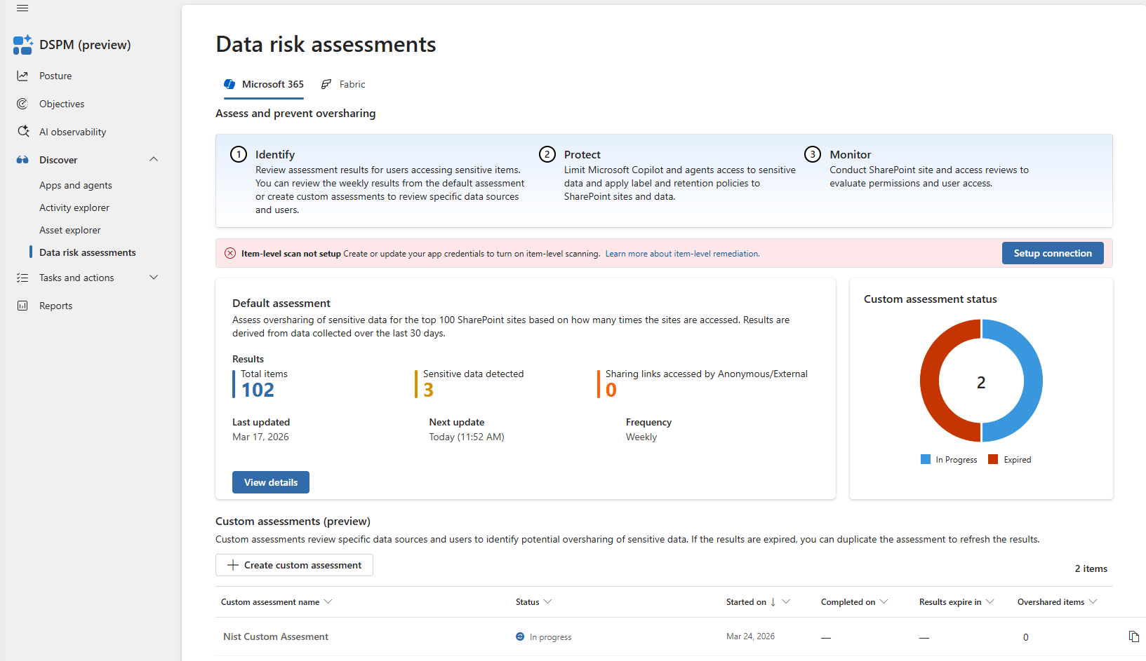Viewport: 1146px width, 661px height.
Task: Duplicate the Nist Custom Assesment
Action: pyautogui.click(x=1133, y=636)
